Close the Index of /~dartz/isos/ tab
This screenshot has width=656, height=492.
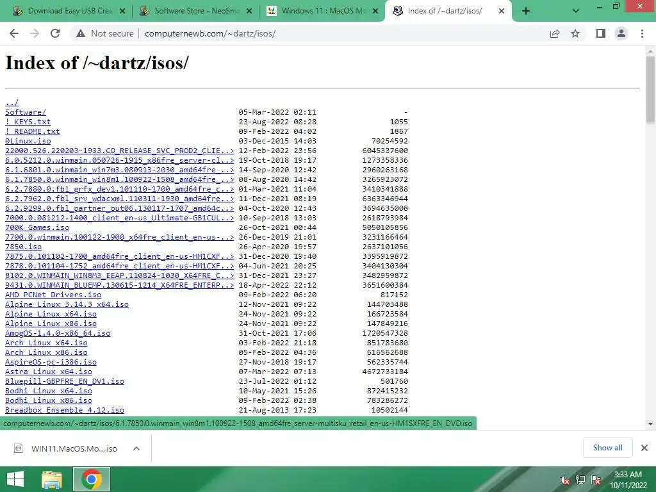(502, 12)
